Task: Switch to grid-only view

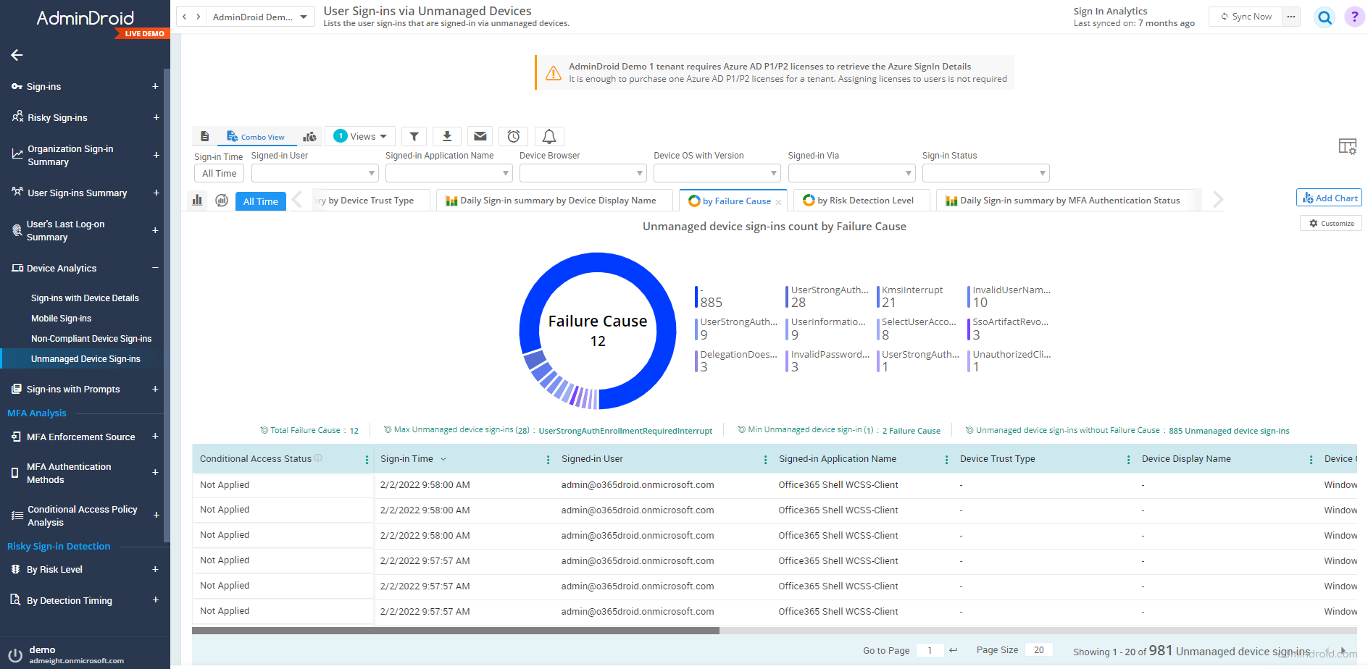Action: 205,136
